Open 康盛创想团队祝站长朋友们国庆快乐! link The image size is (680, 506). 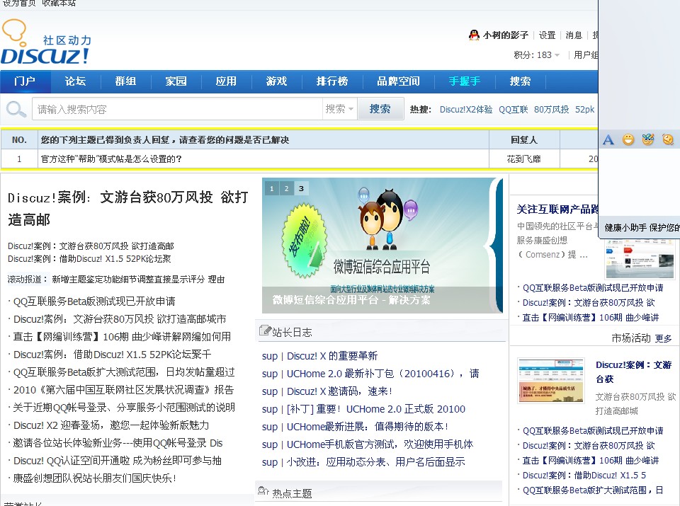tap(94, 478)
